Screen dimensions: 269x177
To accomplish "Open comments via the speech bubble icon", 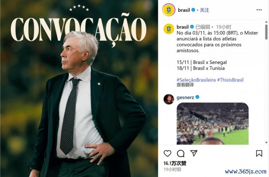I will point(181,153).
